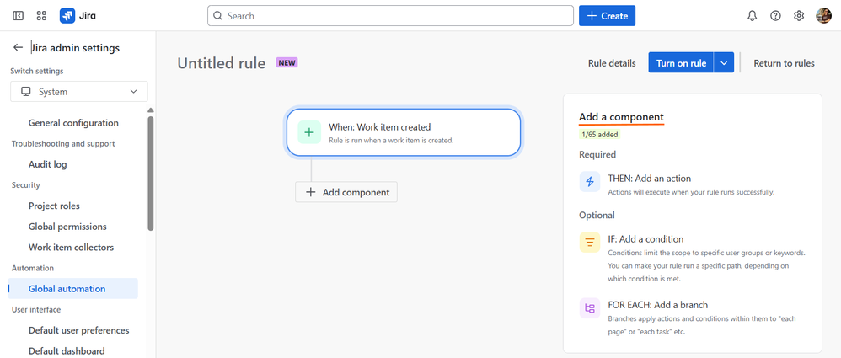This screenshot has width=841, height=358.
Task: Click the Jira admin settings heading
Action: click(75, 48)
